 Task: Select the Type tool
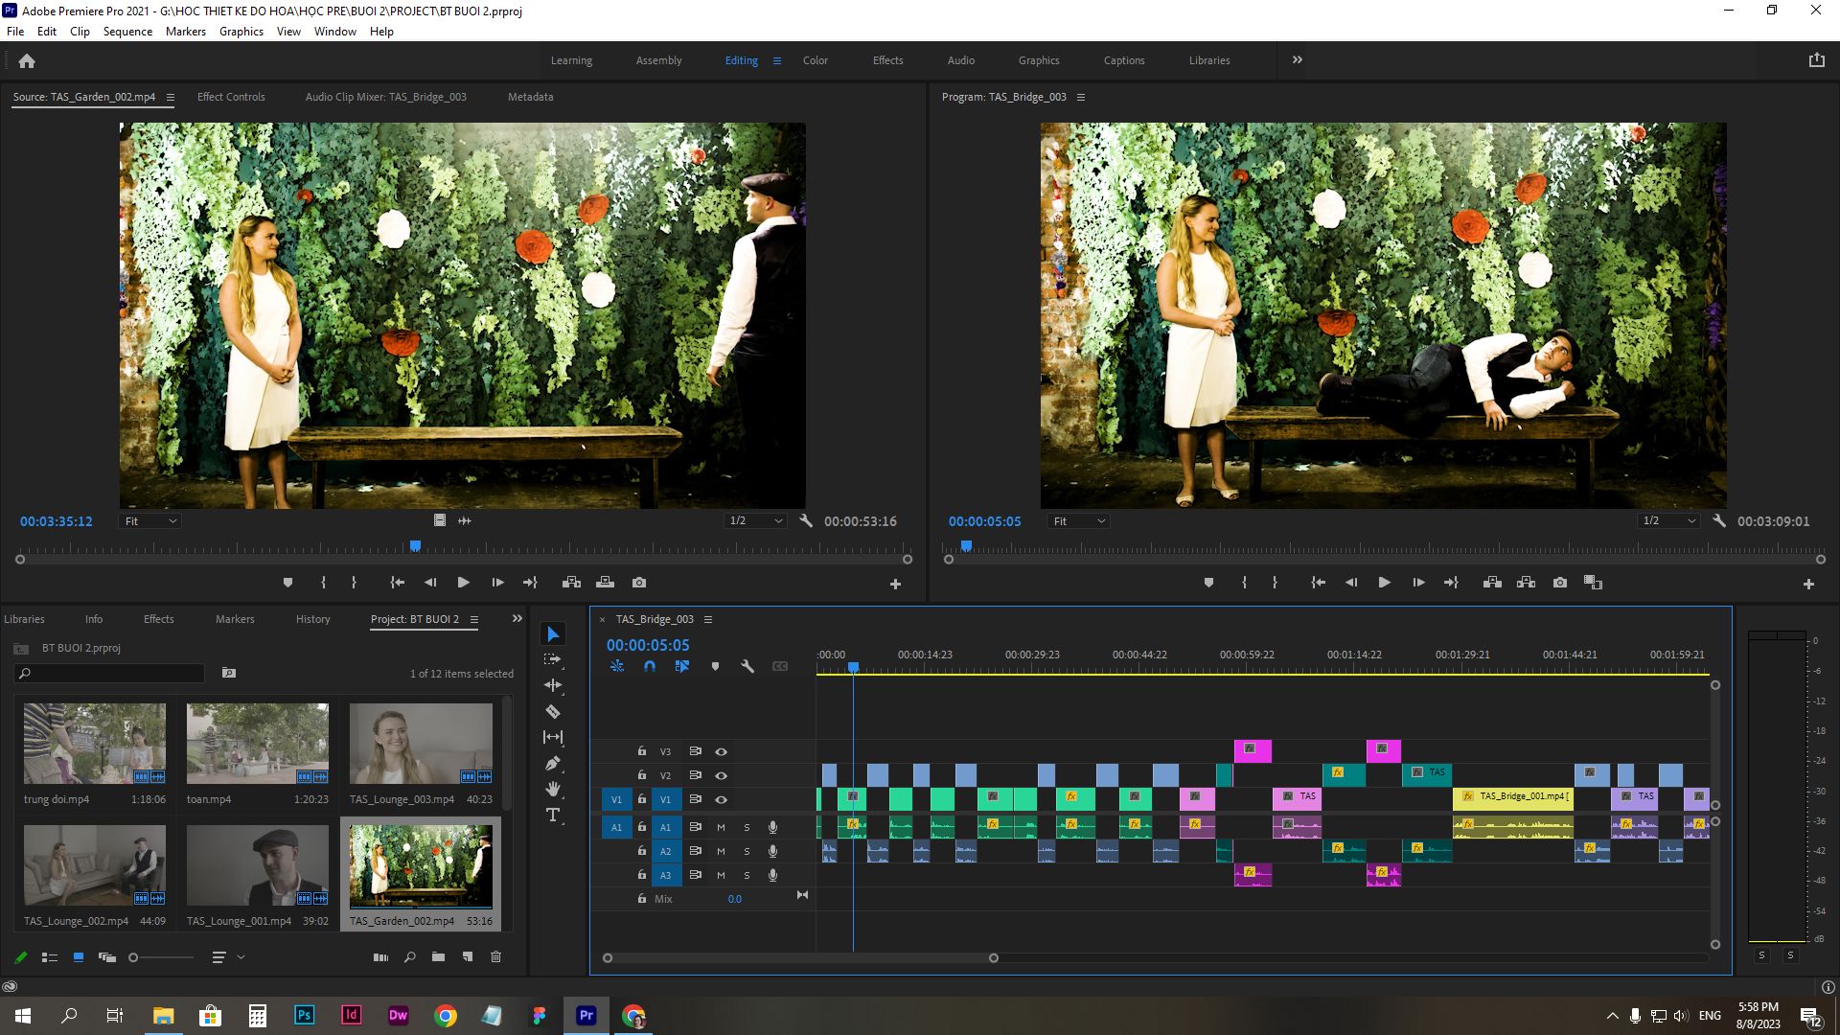[553, 815]
